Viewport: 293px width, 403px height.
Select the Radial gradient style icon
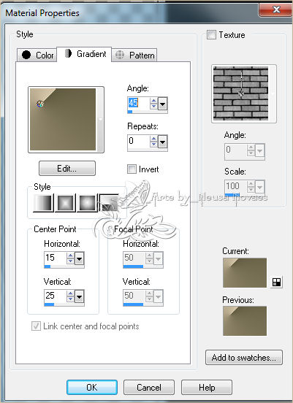pos(109,203)
